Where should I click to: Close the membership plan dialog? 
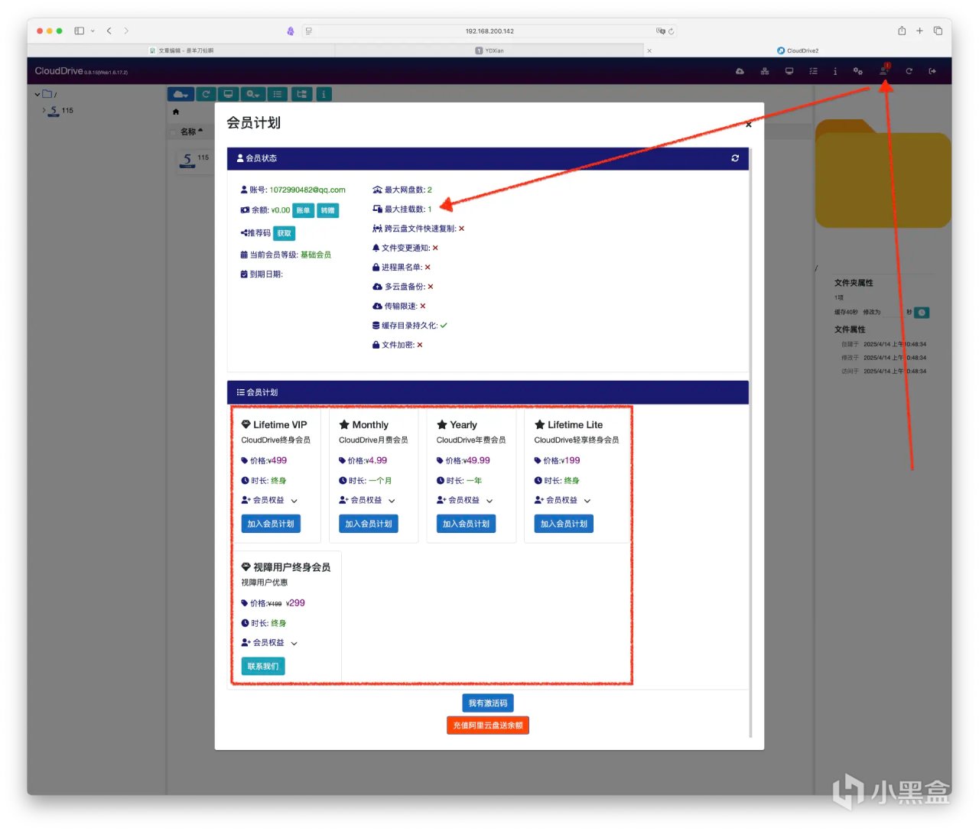[748, 124]
